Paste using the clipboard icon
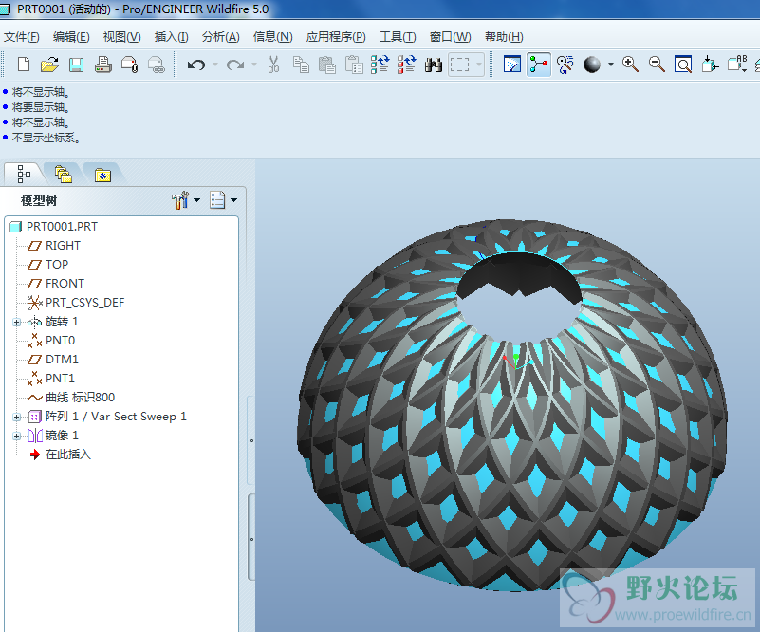The image size is (760, 632). (x=327, y=65)
